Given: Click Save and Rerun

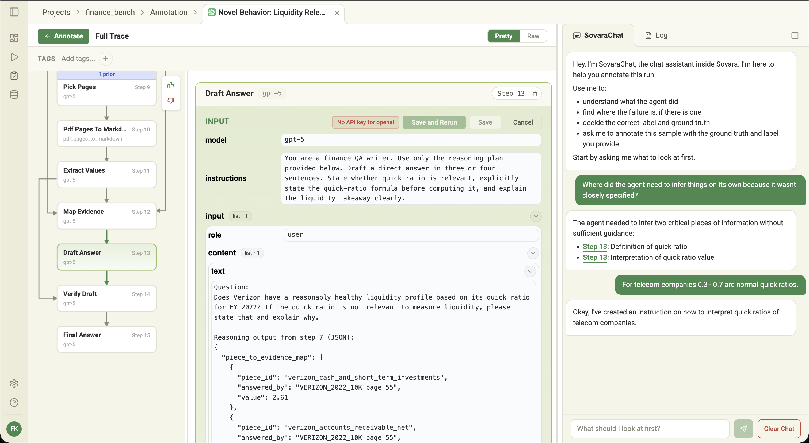Looking at the screenshot, I should pos(434,122).
